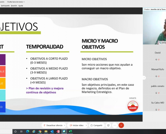Select Manuel Rufo's participant tile
Viewport: 166px width, 134px height.
point(155,69)
